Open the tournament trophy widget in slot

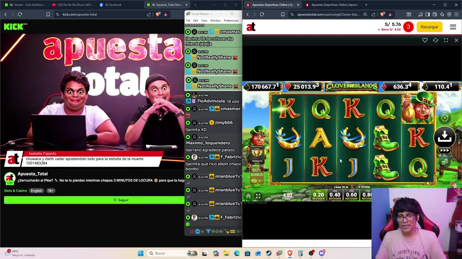pos(257,155)
